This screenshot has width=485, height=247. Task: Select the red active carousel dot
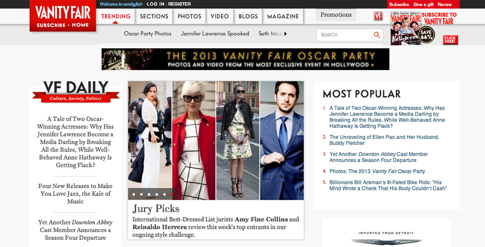pyautogui.click(x=172, y=195)
